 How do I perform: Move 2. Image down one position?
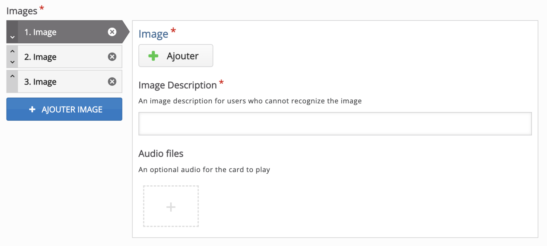pyautogui.click(x=12, y=62)
